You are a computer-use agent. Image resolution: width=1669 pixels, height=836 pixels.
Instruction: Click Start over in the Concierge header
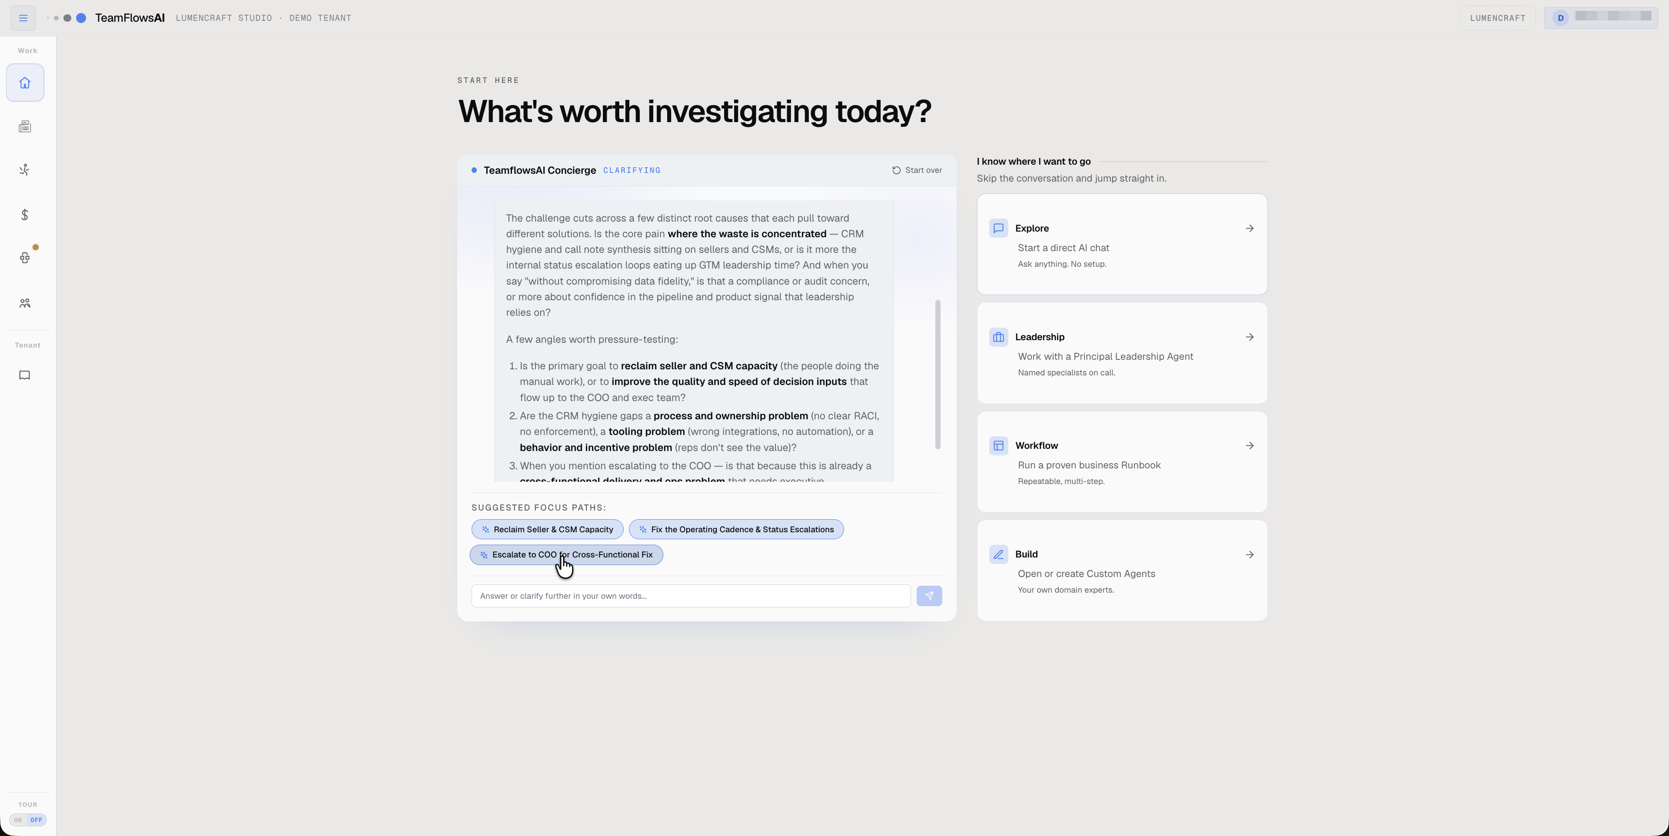pos(917,170)
